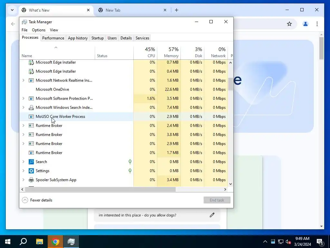Image resolution: width=330 pixels, height=248 pixels.
Task: Switch to the Performance tab
Action: point(53,38)
